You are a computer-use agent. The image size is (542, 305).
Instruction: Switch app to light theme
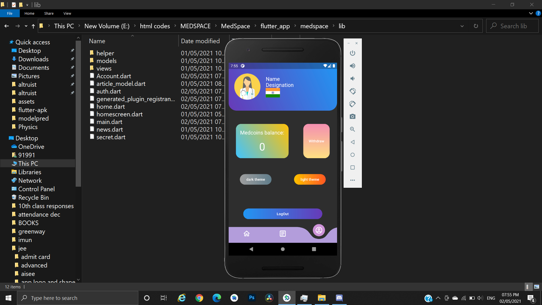310,179
